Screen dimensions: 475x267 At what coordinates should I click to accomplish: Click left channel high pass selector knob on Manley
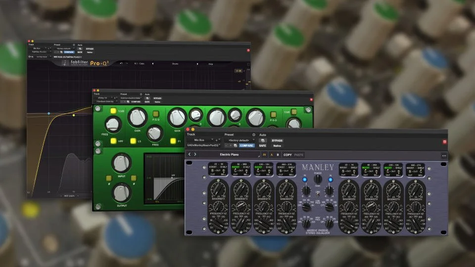(306, 223)
